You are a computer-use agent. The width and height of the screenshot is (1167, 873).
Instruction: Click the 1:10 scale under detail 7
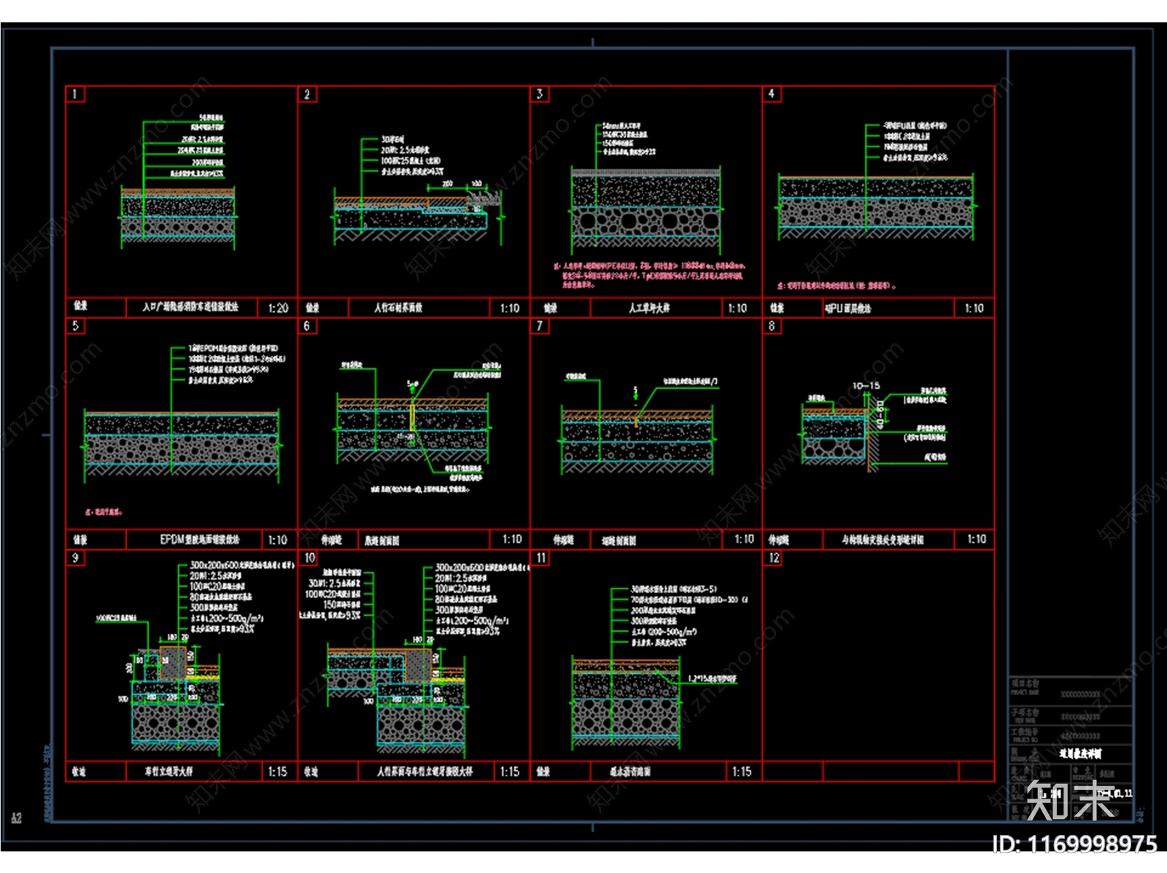(744, 540)
